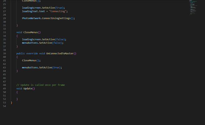Click "loadingText.text" on line 27
Screen dimensions: 205x125
pyautogui.click(x=33, y=12)
